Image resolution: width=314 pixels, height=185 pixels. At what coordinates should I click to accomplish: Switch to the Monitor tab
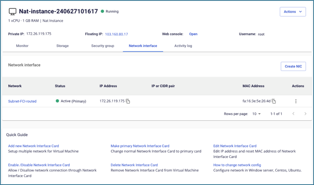click(x=22, y=46)
